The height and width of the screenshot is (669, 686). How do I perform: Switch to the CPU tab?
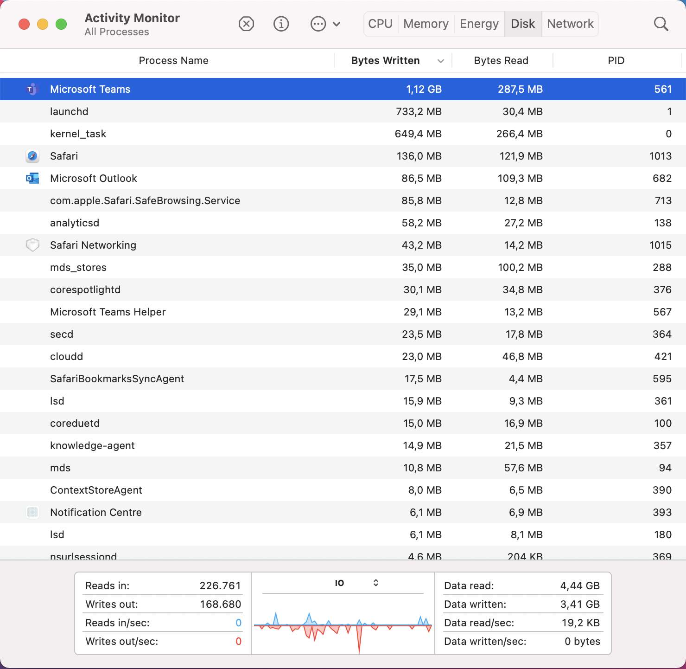coord(381,24)
